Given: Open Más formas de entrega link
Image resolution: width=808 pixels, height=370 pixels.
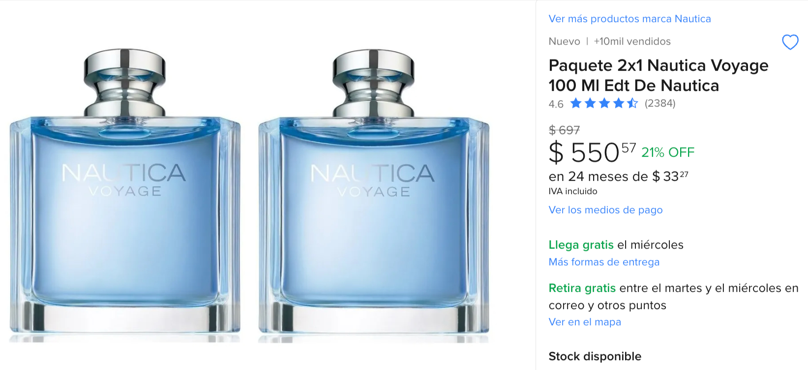Looking at the screenshot, I should click(x=604, y=262).
